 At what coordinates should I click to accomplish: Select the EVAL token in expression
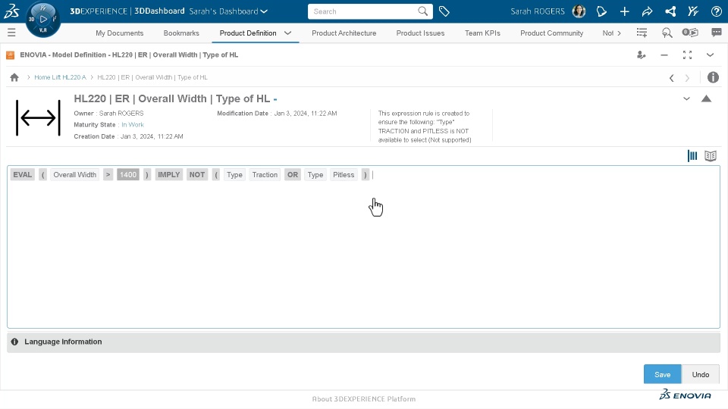[22, 175]
